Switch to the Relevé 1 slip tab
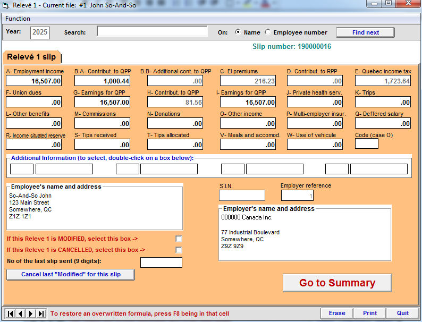 [x=31, y=57]
